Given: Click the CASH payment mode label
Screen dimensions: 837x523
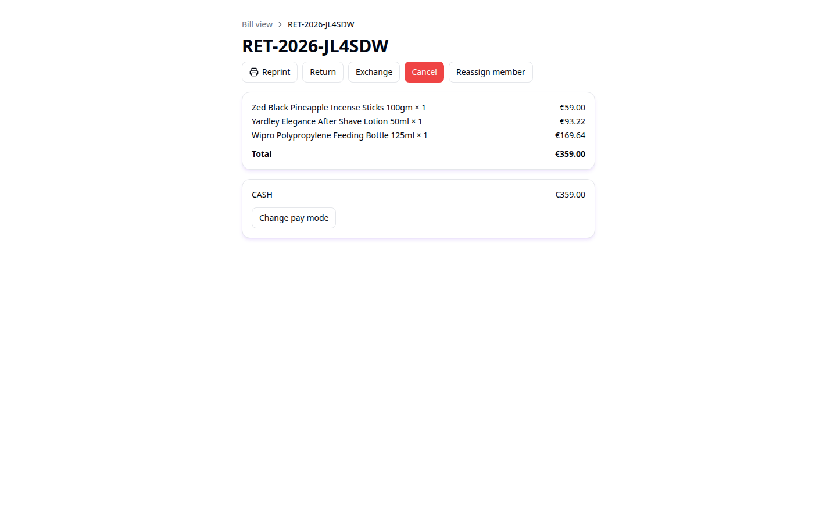Looking at the screenshot, I should [262, 195].
